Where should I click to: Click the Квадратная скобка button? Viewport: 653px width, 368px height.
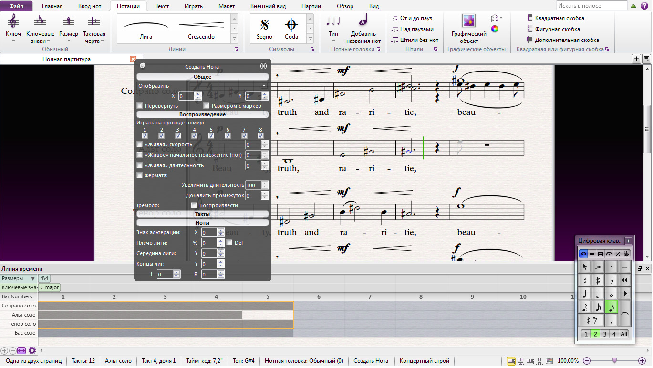[556, 18]
